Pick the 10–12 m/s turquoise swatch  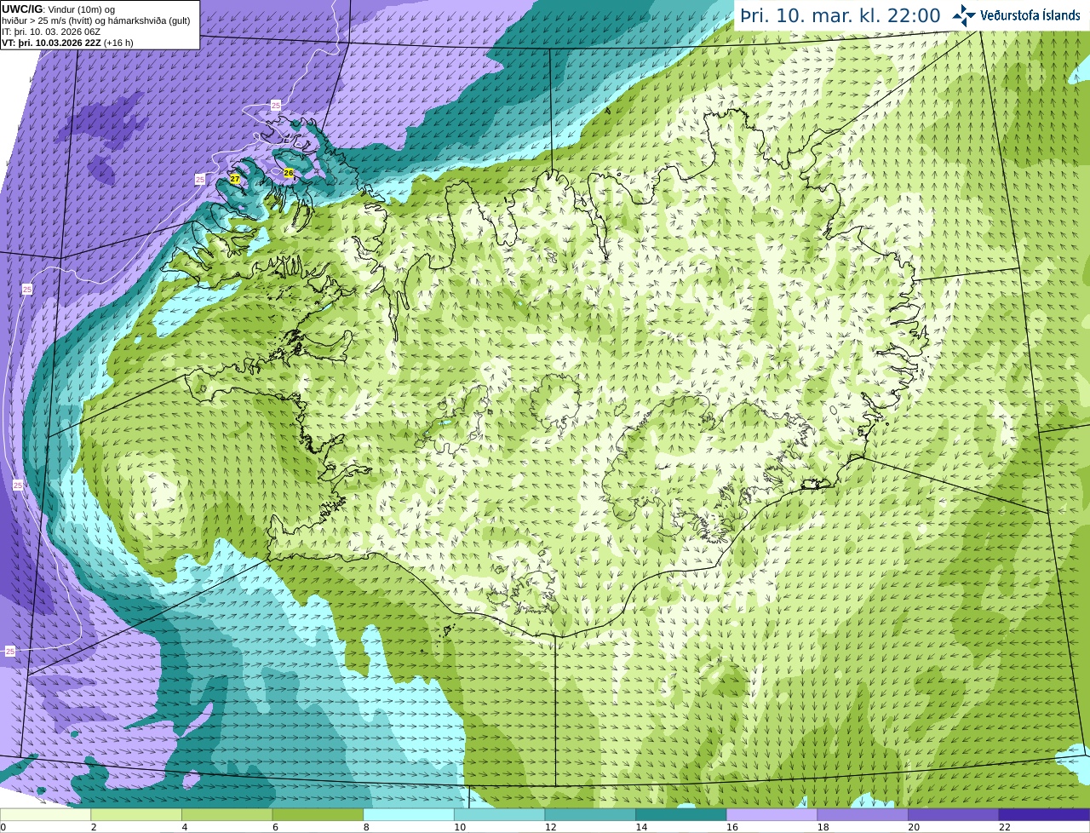(x=499, y=815)
